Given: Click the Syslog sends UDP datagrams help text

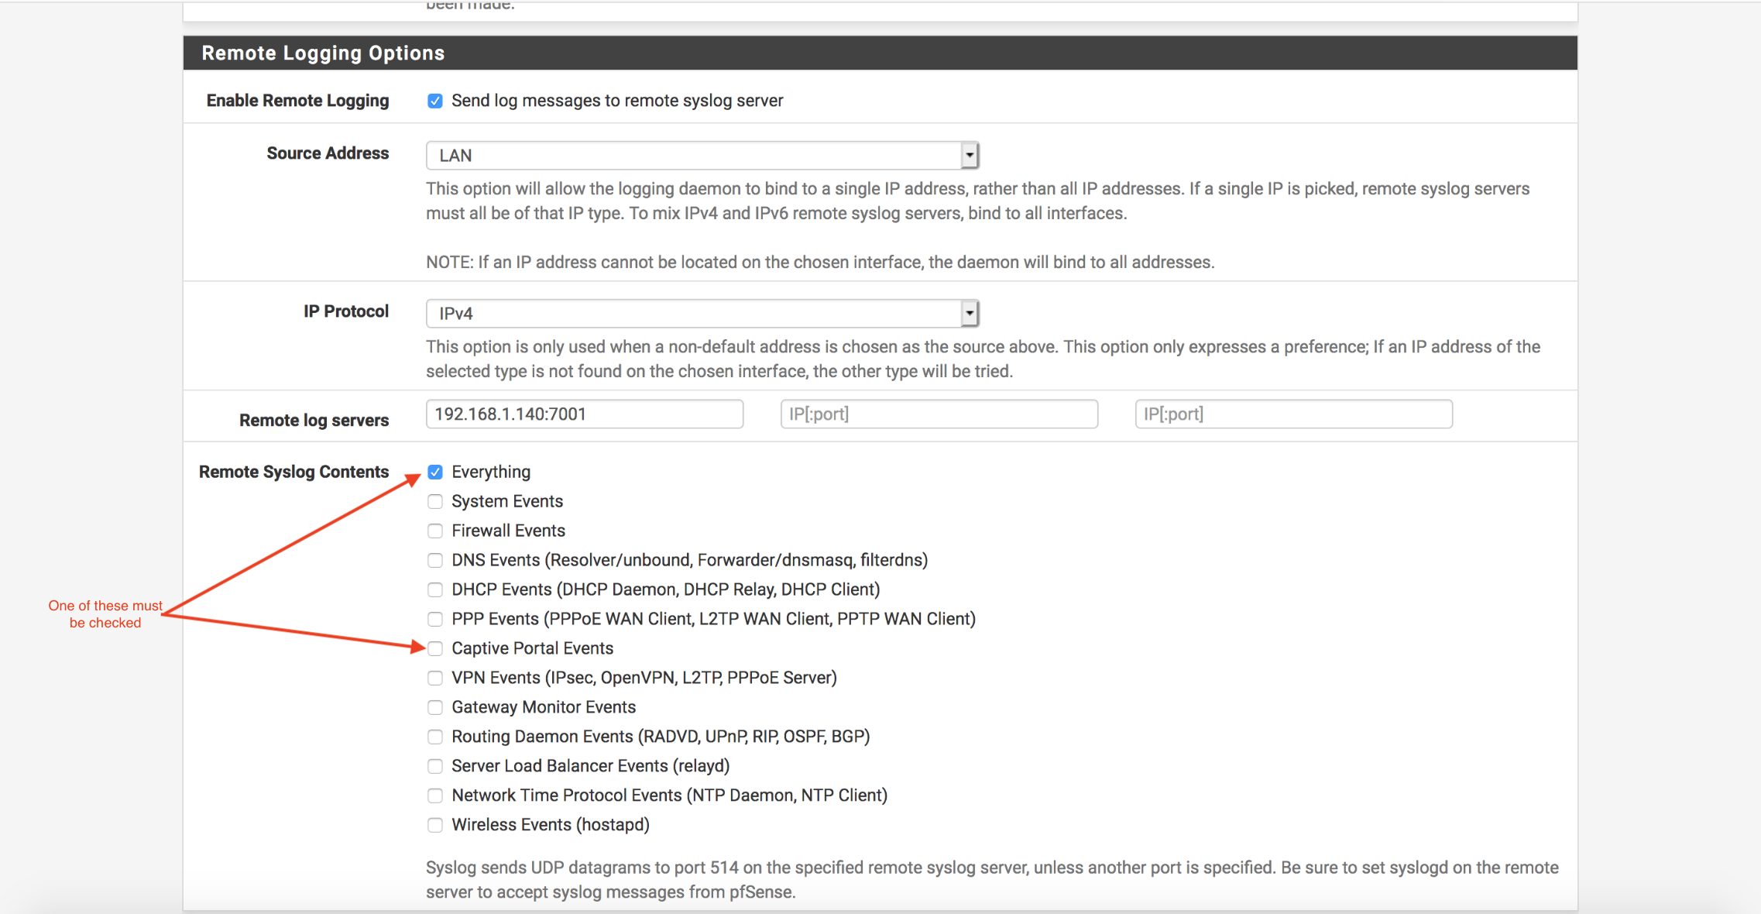Looking at the screenshot, I should click(x=992, y=879).
